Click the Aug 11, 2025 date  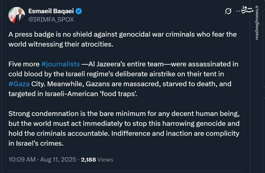[59, 159]
